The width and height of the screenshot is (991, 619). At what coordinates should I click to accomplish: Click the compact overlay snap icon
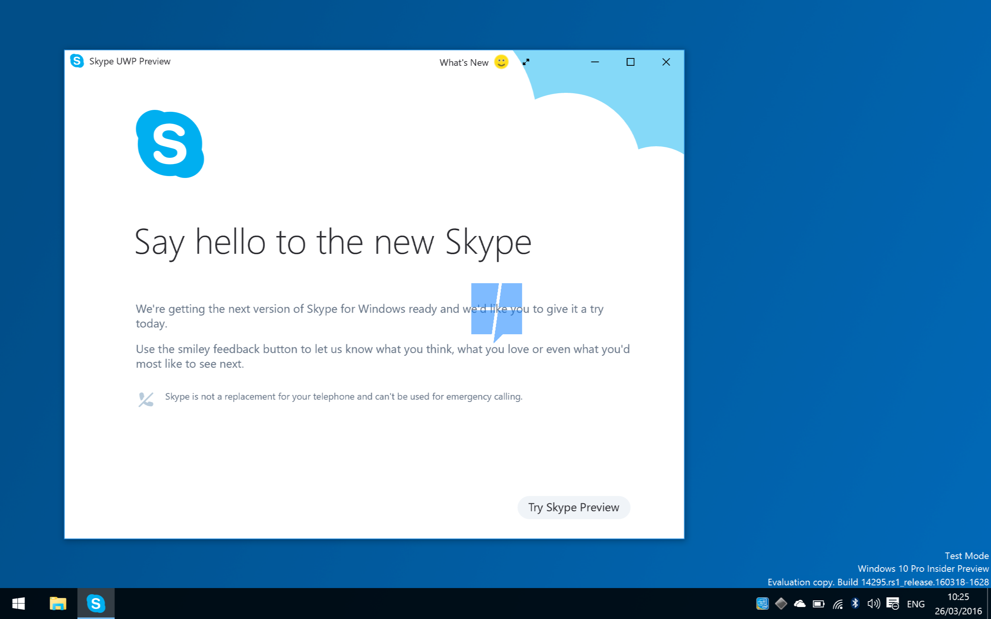pyautogui.click(x=526, y=62)
